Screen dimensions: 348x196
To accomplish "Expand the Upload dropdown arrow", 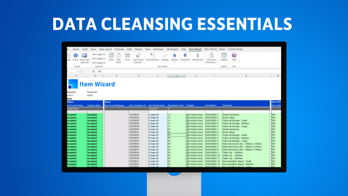I will (174, 63).
